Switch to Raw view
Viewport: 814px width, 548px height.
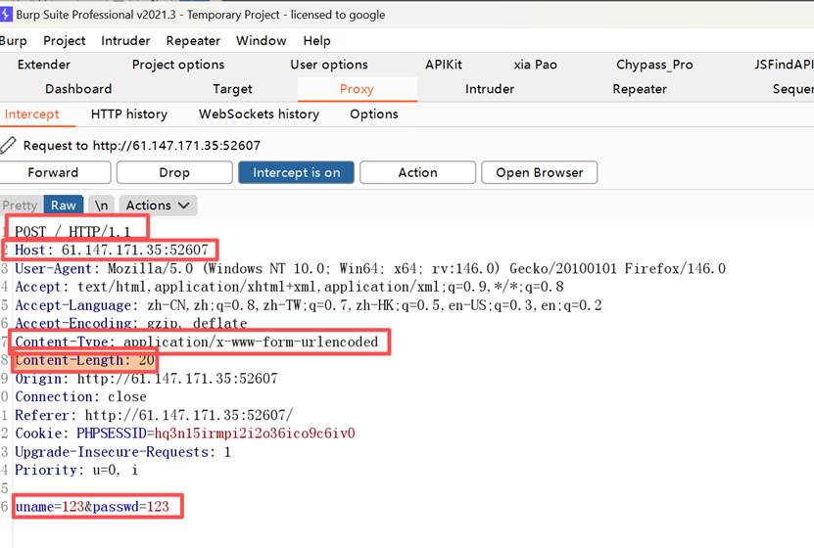click(64, 205)
